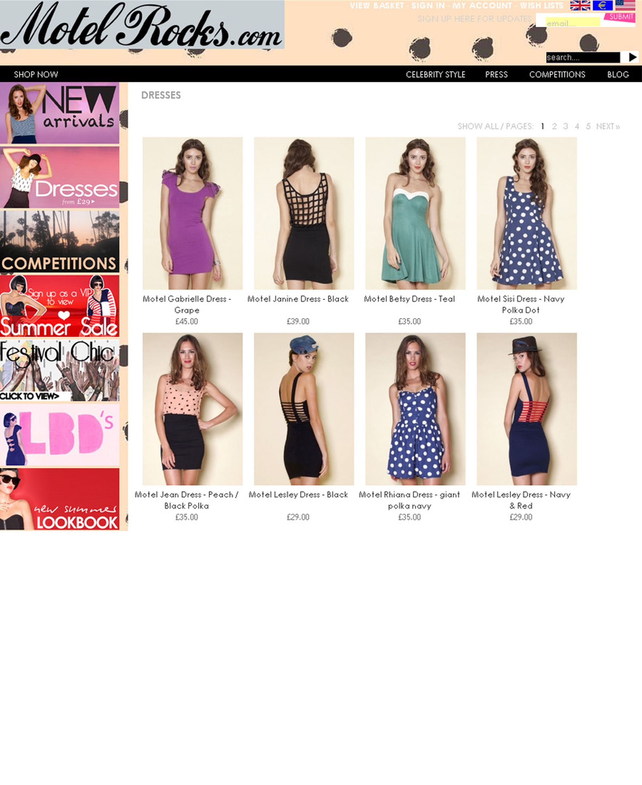Click the Motel Gabrielle Dress - Grape title
Image resolution: width=642 pixels, height=785 pixels.
(187, 305)
